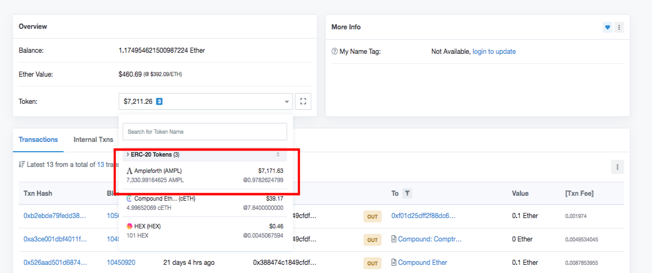Click the question mark icon beside My Name Tag
Screen dimensions: 652x273
335,52
